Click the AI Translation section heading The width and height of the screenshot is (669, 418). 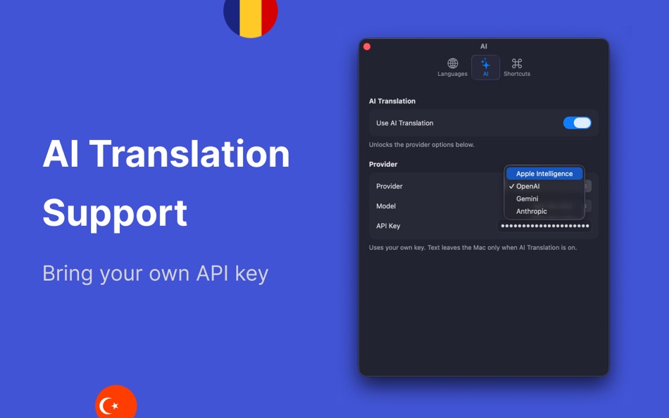392,101
